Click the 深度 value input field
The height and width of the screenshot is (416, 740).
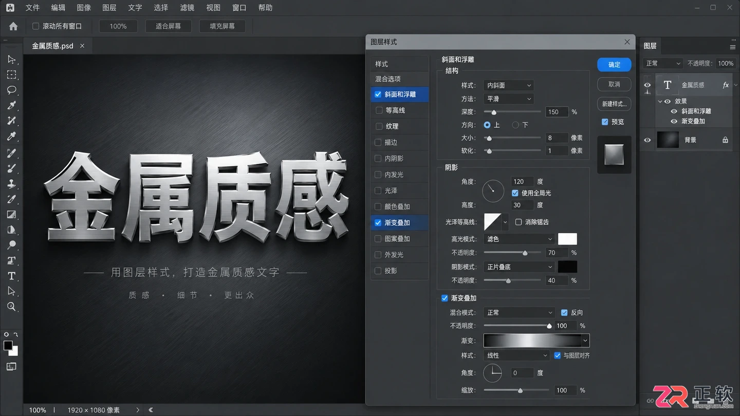557,111
